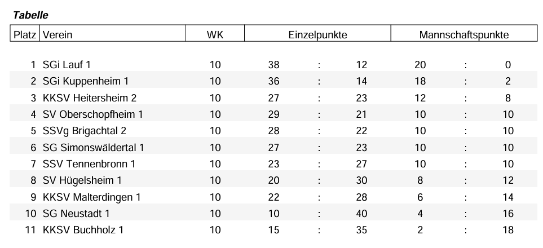Image resolution: width=543 pixels, height=248 pixels.
Task: Select KKSV Malterdingen 1
Action: (x=91, y=197)
